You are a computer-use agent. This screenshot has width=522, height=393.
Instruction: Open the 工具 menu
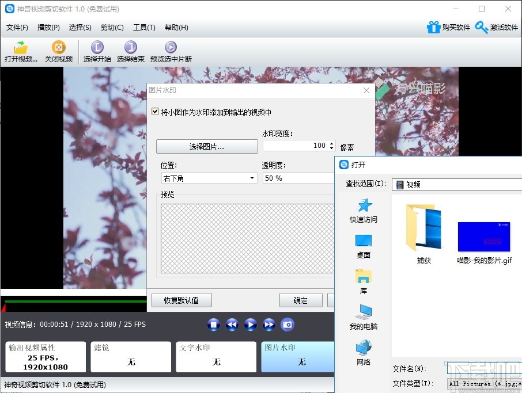[144, 27]
